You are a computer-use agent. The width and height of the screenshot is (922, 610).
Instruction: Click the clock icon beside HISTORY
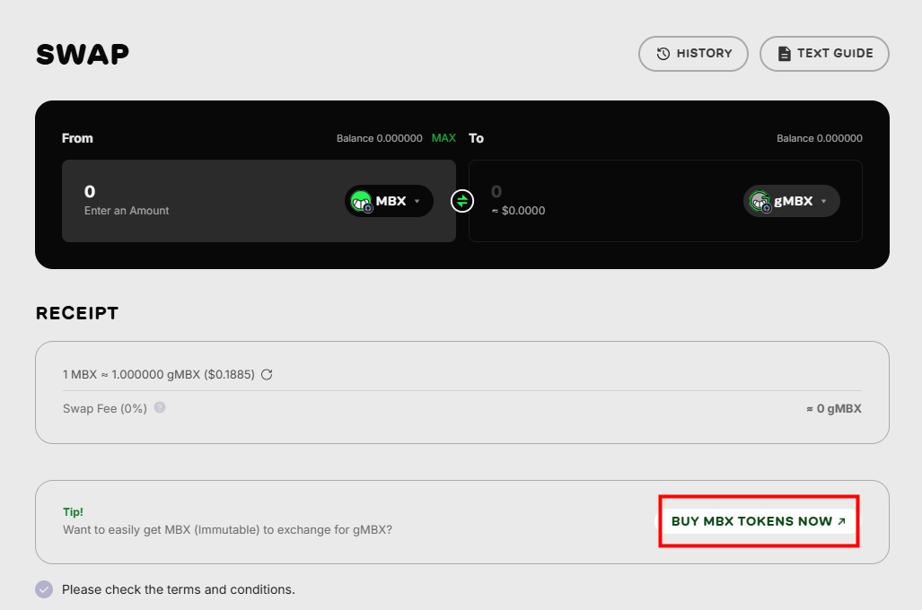[663, 54]
